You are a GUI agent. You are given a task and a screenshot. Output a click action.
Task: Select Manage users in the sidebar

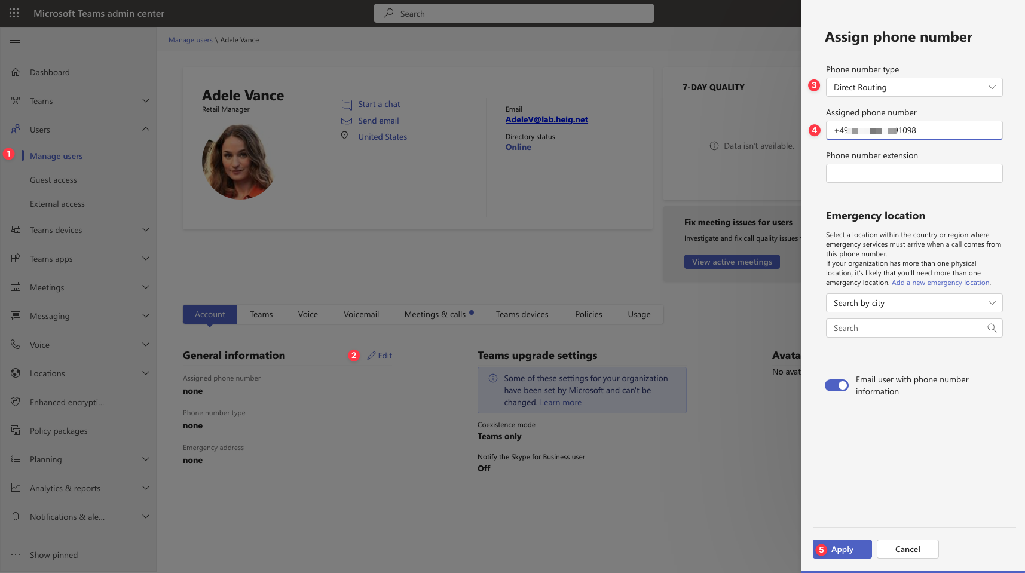point(56,156)
